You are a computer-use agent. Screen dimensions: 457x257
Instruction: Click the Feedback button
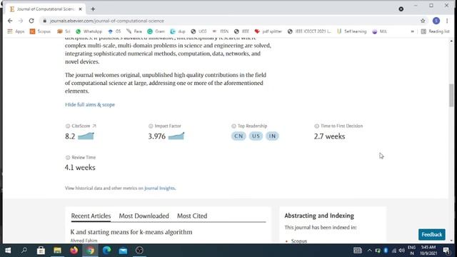(431, 235)
